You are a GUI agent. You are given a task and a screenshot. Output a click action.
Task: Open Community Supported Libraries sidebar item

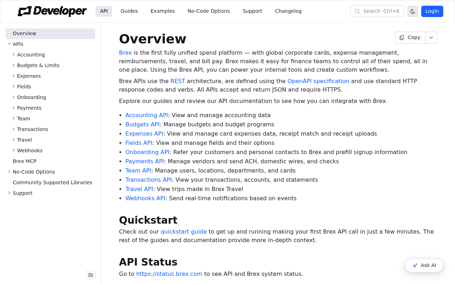coord(52,182)
